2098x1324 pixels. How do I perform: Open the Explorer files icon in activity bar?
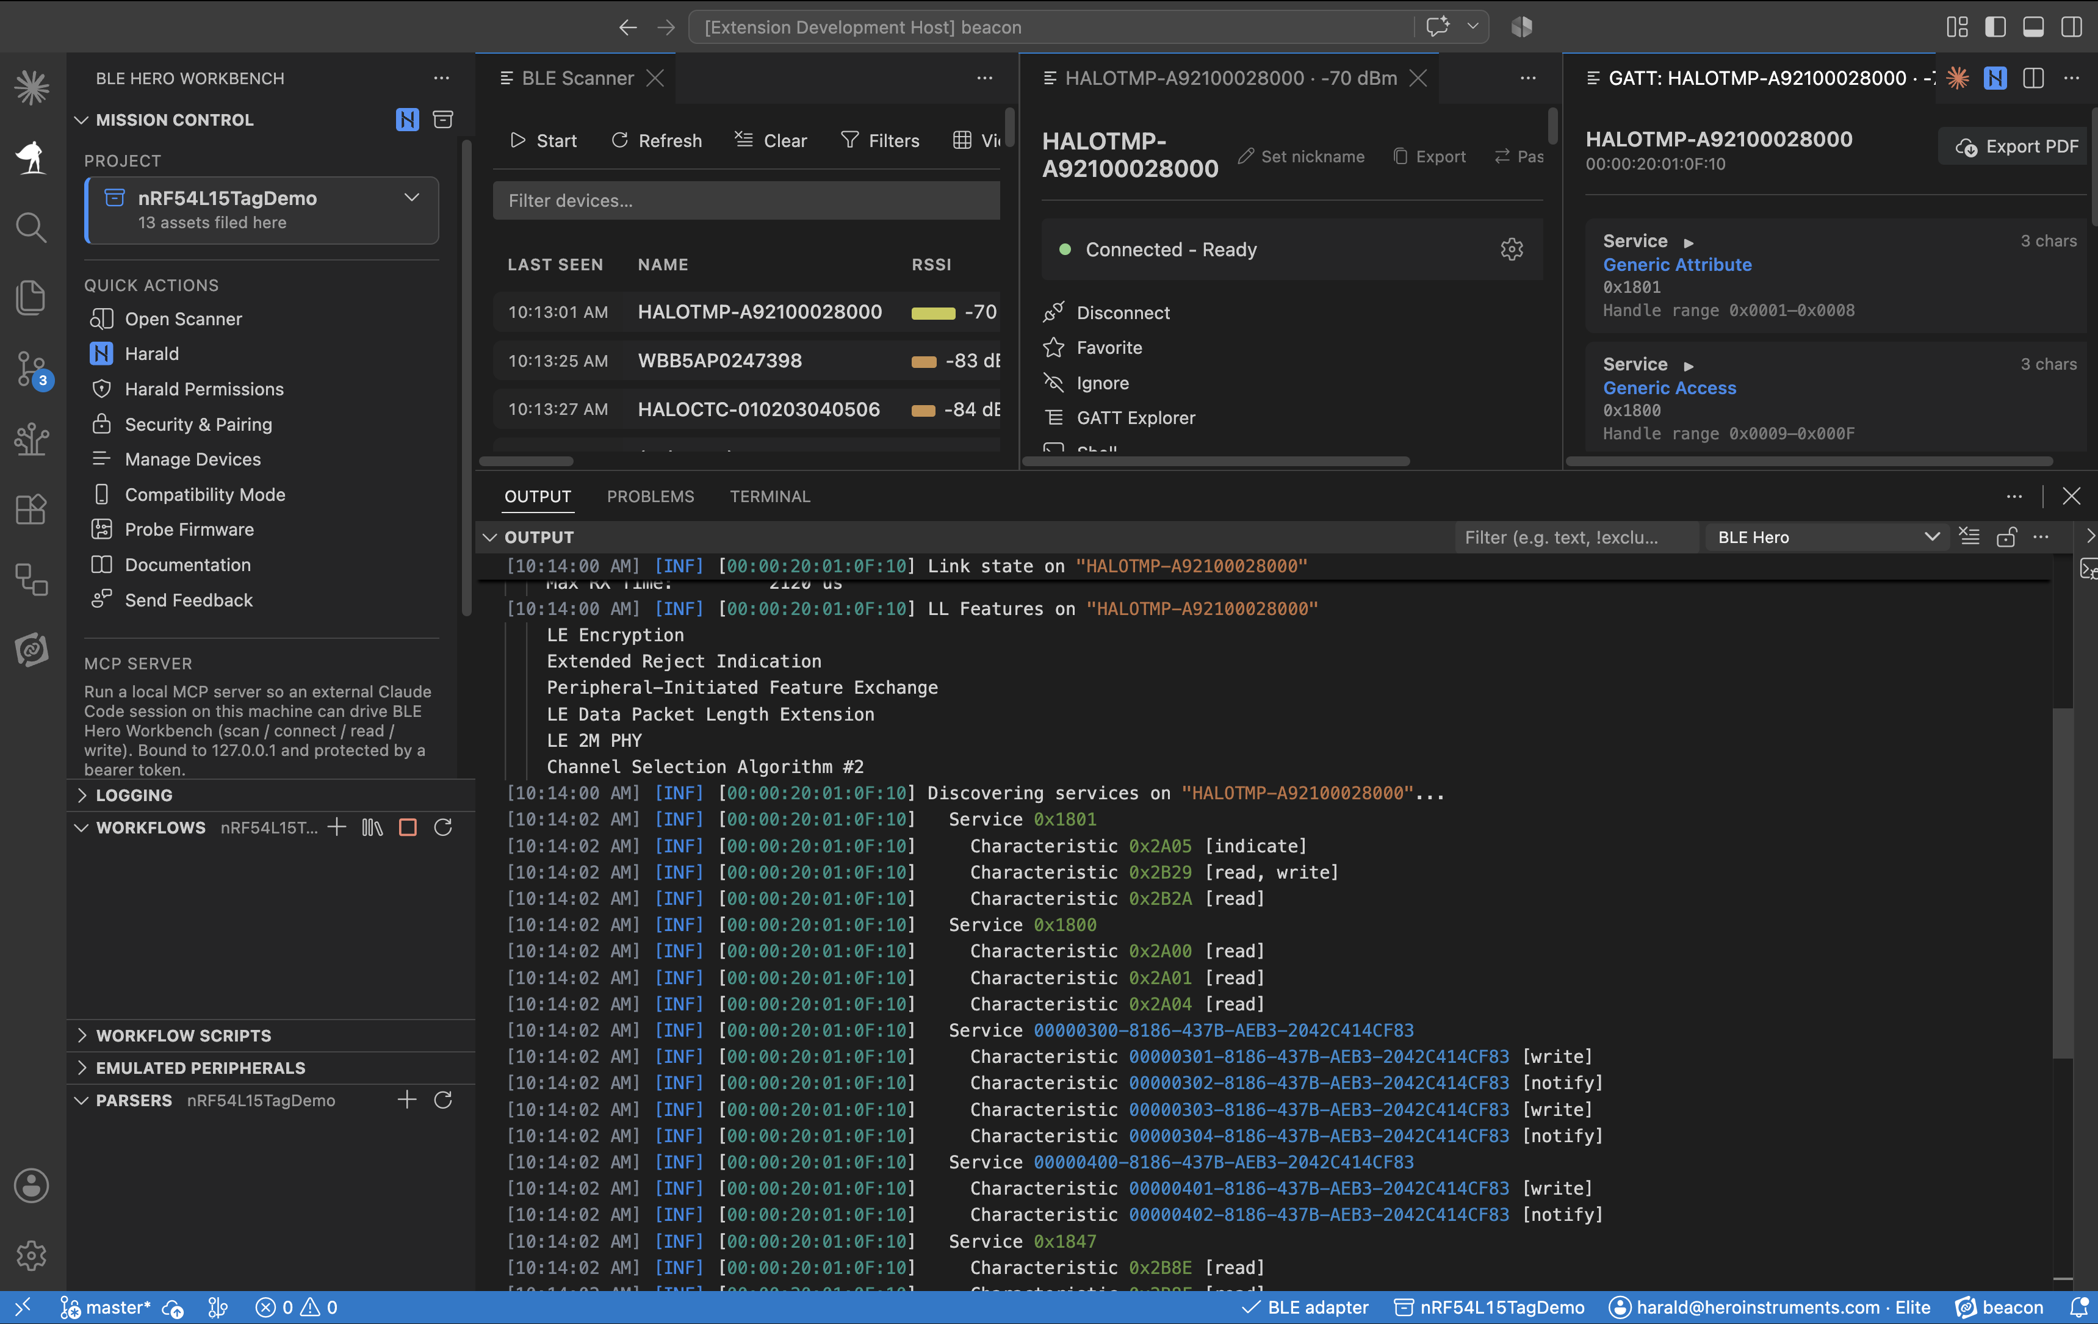pos(31,298)
